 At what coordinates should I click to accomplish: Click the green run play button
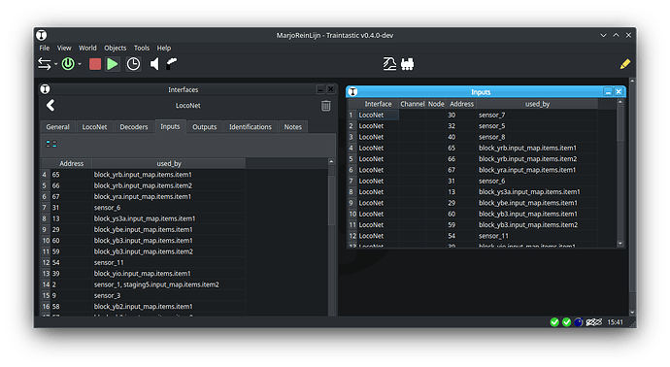pyautogui.click(x=113, y=64)
